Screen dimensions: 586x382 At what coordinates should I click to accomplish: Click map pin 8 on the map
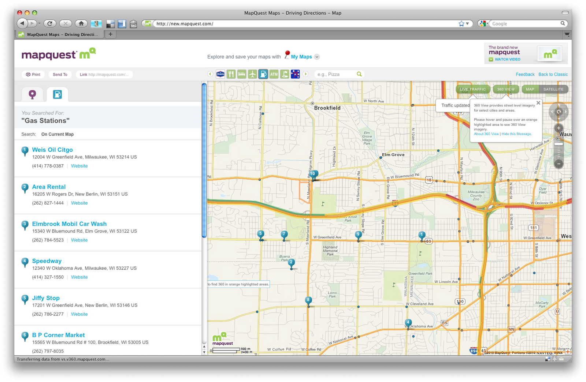(x=308, y=302)
